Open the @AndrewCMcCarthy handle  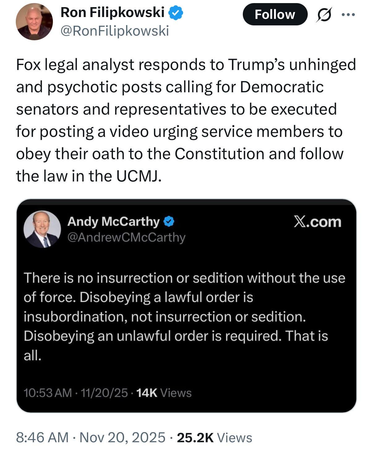(126, 237)
